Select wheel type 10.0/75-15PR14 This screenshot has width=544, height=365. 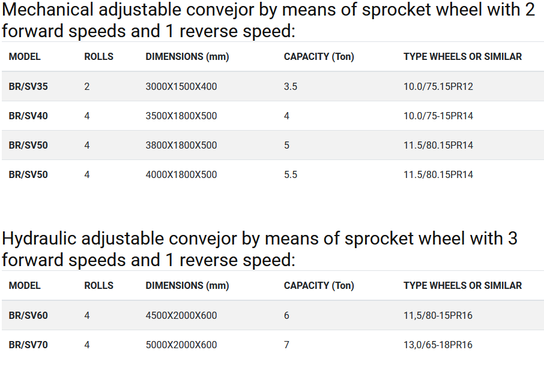(x=438, y=116)
